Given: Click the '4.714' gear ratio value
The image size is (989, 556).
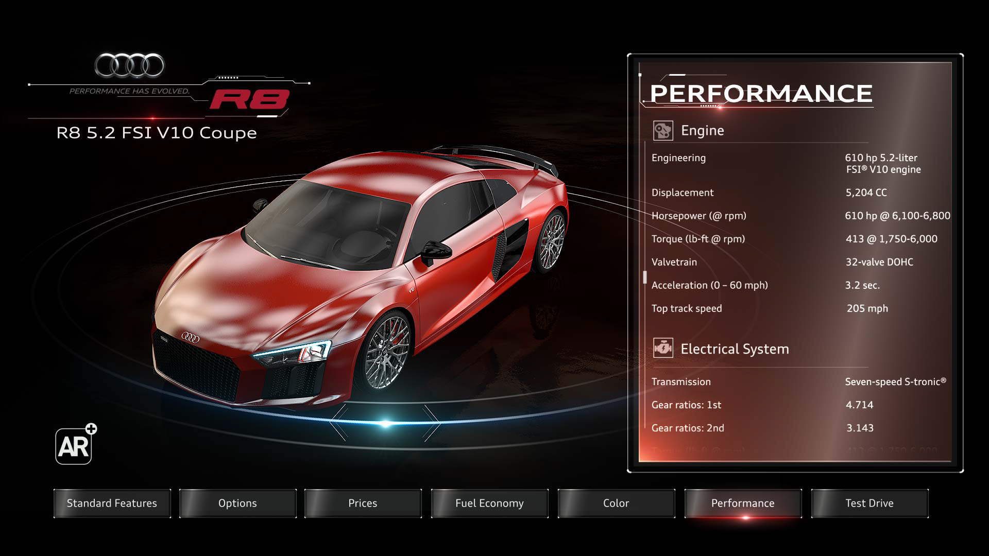Looking at the screenshot, I should (860, 405).
